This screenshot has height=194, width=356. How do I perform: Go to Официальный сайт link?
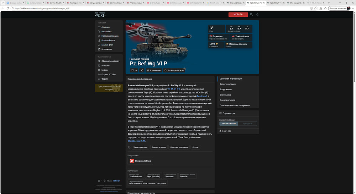tap(109, 61)
